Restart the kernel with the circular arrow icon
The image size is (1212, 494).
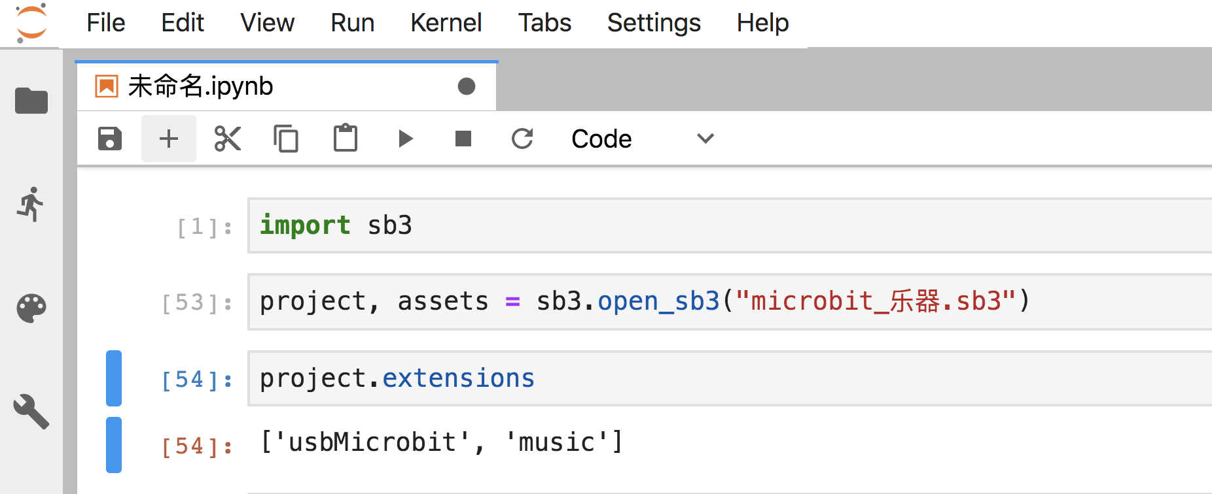(x=522, y=139)
